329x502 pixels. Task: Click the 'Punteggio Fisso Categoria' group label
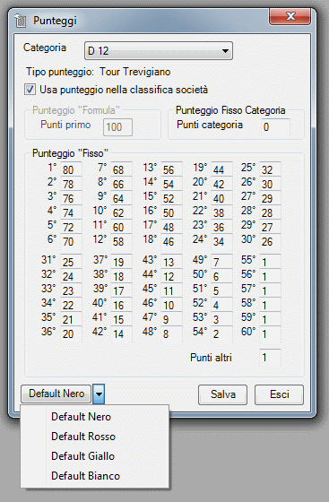[230, 110]
